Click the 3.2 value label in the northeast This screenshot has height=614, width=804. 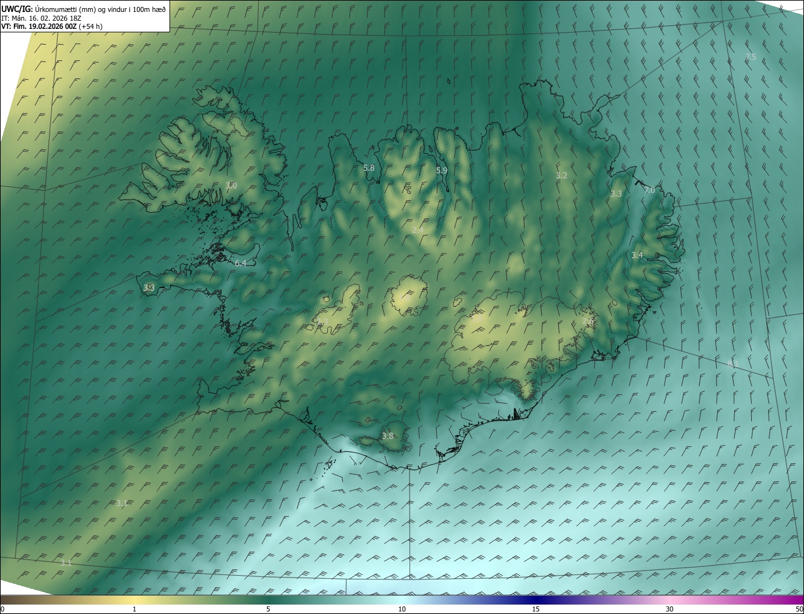point(562,175)
